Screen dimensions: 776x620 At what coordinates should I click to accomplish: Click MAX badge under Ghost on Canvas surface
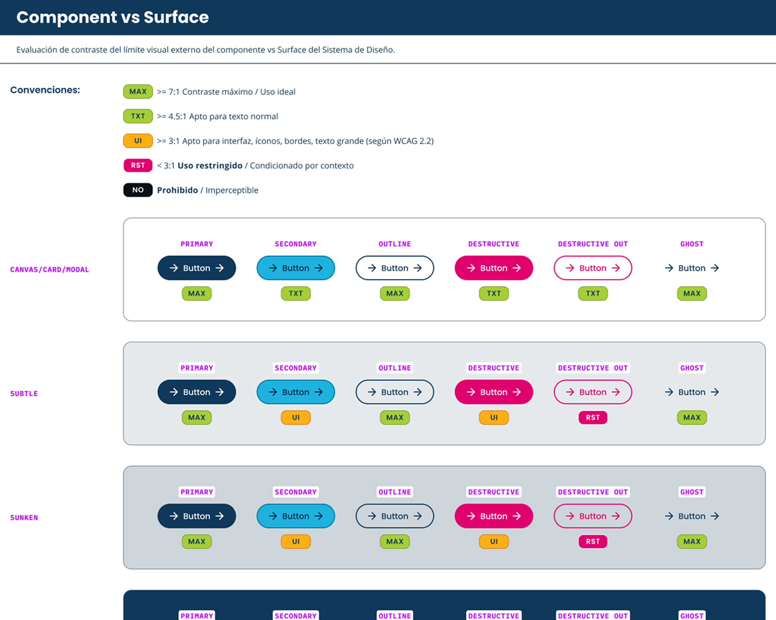(692, 293)
